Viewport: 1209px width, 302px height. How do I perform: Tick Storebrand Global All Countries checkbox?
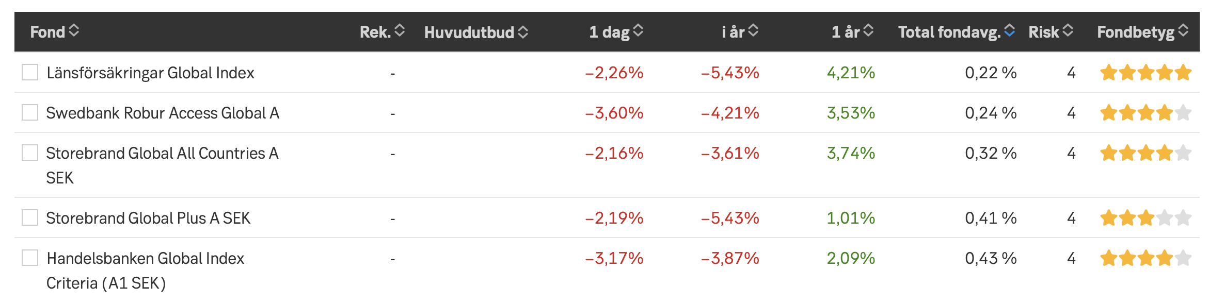pyautogui.click(x=30, y=153)
